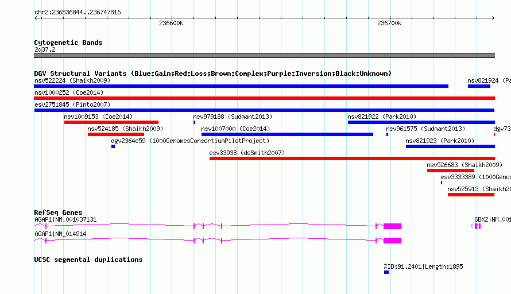Click the nsv979188 (Sudmant2013) label
The image size is (511, 294).
pos(233,117)
